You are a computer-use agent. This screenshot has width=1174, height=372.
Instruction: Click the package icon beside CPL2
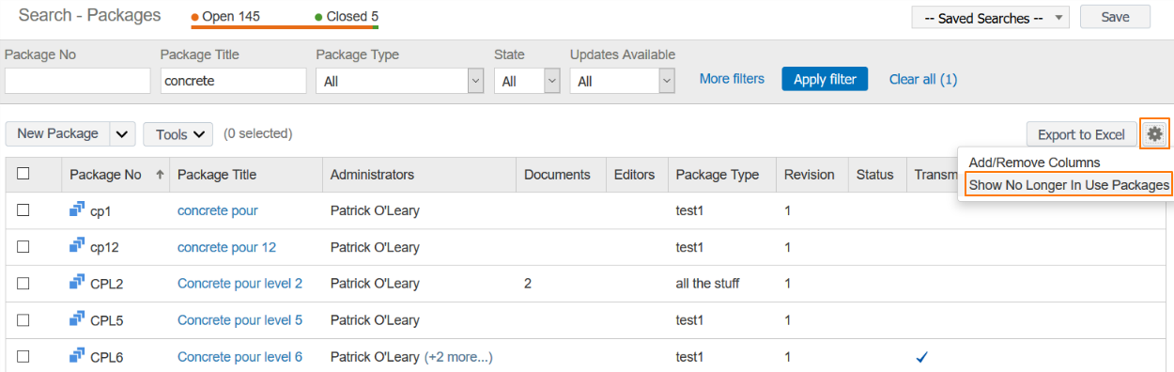coord(77,283)
